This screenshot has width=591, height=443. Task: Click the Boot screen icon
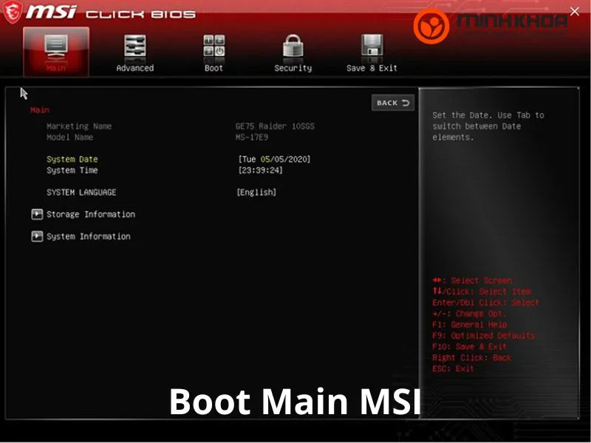tap(213, 47)
